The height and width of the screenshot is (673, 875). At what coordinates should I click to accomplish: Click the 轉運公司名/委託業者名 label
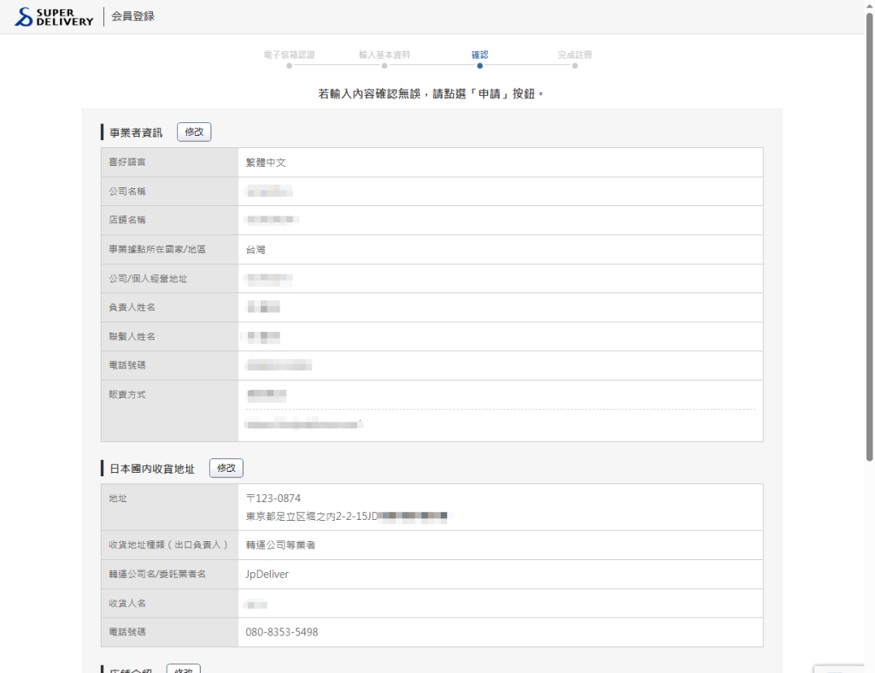[x=157, y=574]
